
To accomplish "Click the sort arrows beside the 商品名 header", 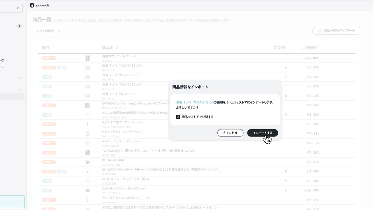I will coord(117,48).
